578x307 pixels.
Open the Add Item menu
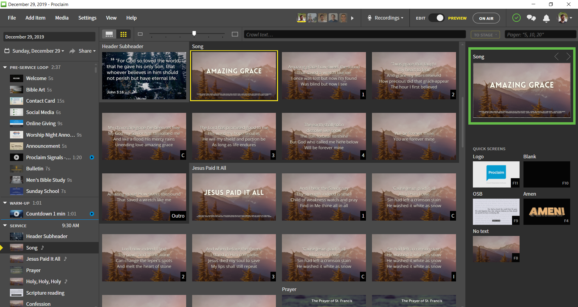click(35, 18)
